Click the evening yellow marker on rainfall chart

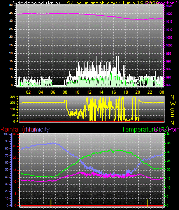click(148, 203)
